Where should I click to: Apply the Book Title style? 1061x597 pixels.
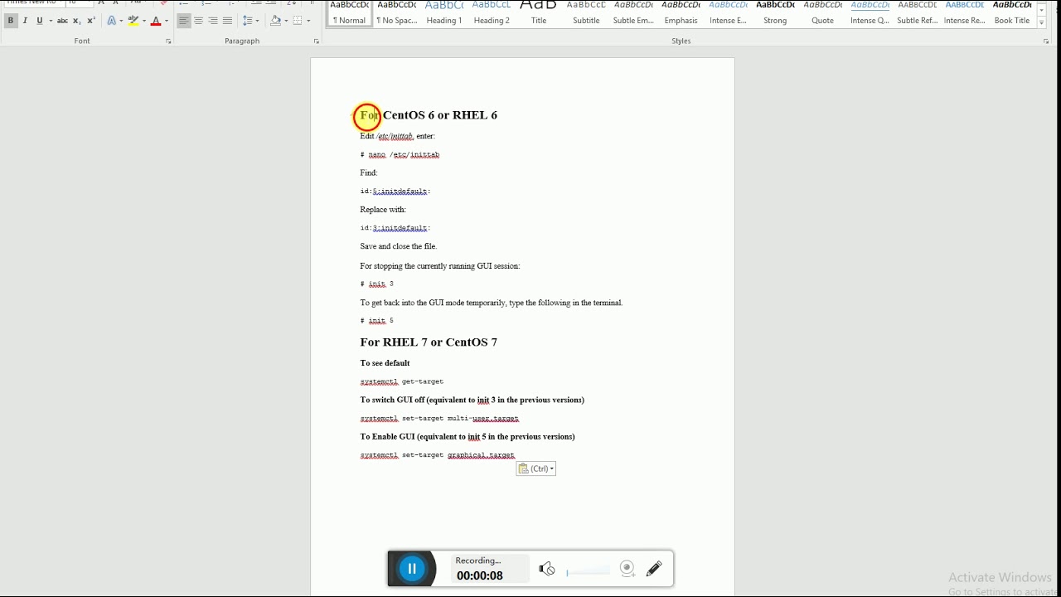tap(1012, 13)
